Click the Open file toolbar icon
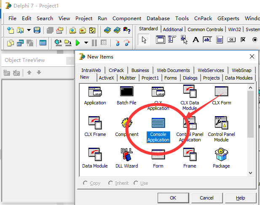 (x=20, y=30)
